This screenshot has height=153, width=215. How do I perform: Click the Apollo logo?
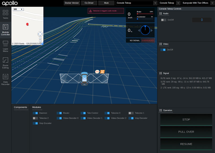click(x=10, y=3)
